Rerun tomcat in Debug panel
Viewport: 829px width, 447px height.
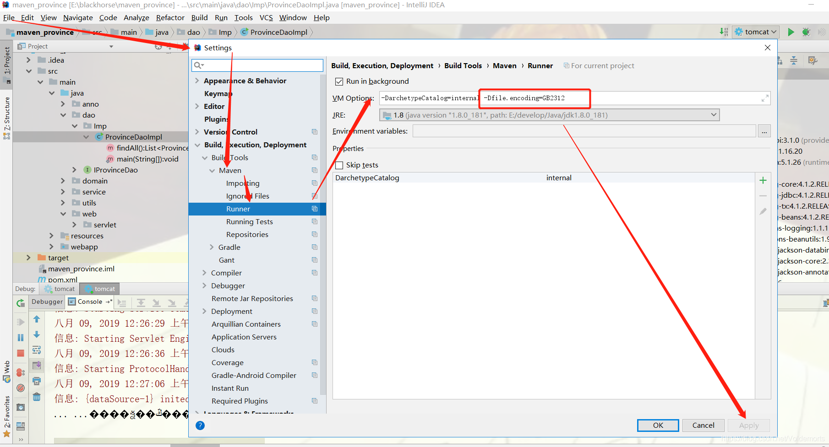tap(21, 303)
